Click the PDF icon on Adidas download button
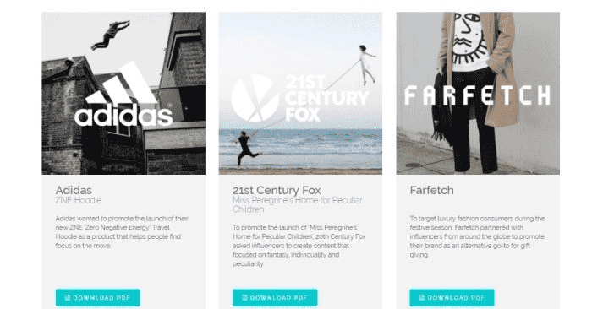The image size is (592, 309). pos(67,298)
